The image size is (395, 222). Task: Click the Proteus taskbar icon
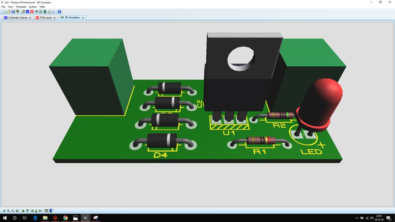85,218
